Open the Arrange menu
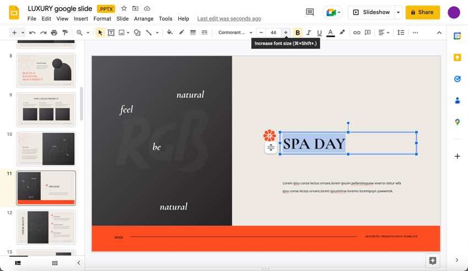 tap(144, 19)
